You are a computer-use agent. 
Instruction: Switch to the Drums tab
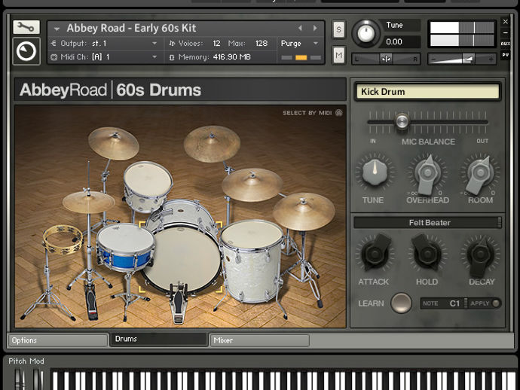coord(158,340)
